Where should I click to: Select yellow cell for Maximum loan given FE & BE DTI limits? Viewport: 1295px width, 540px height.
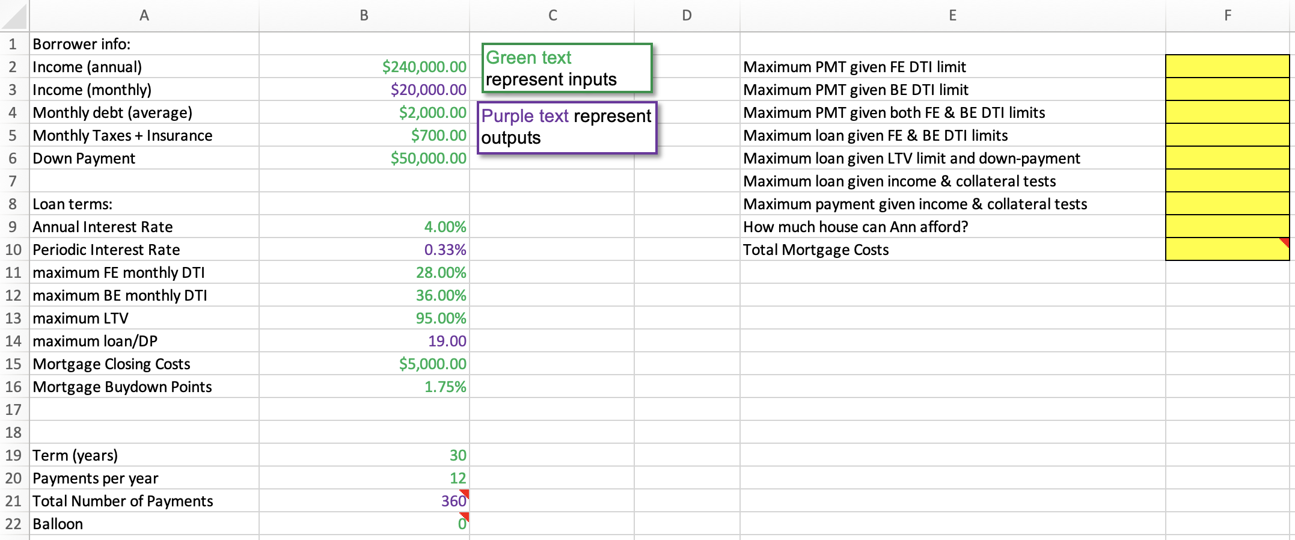click(1228, 135)
